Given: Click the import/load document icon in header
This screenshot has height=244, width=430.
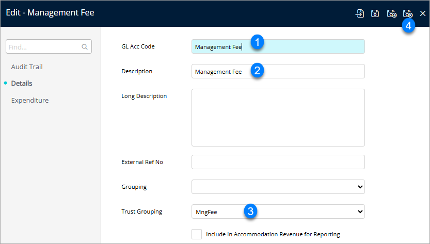Looking at the screenshot, I should 360,14.
